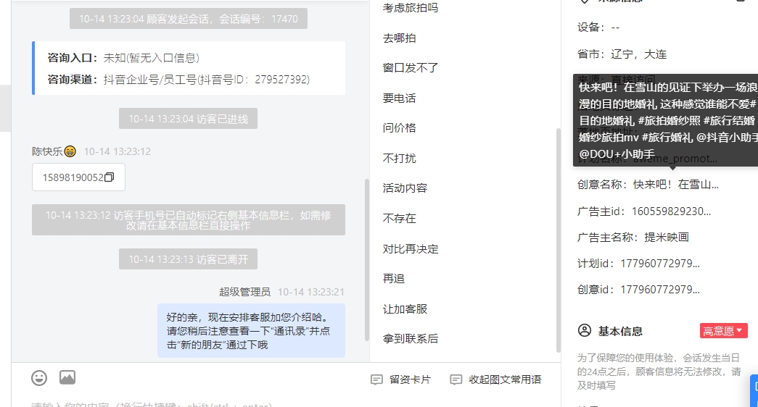Click the right info panel scrollbar

coord(559,240)
